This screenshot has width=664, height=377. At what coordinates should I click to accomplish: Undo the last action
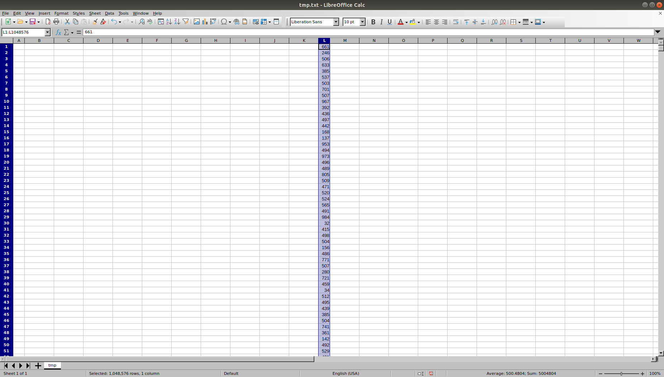pyautogui.click(x=114, y=22)
